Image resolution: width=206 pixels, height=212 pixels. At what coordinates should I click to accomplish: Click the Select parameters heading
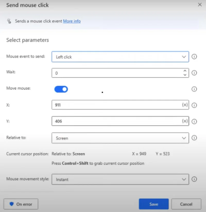(x=28, y=40)
